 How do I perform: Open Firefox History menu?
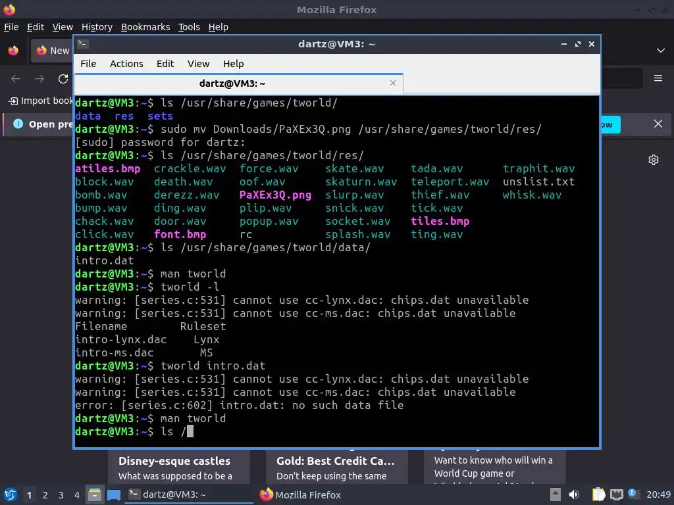tap(97, 27)
